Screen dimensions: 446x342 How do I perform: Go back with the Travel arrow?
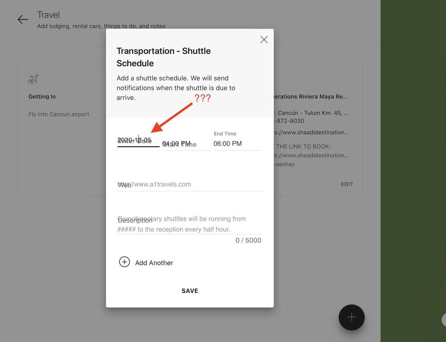point(23,20)
